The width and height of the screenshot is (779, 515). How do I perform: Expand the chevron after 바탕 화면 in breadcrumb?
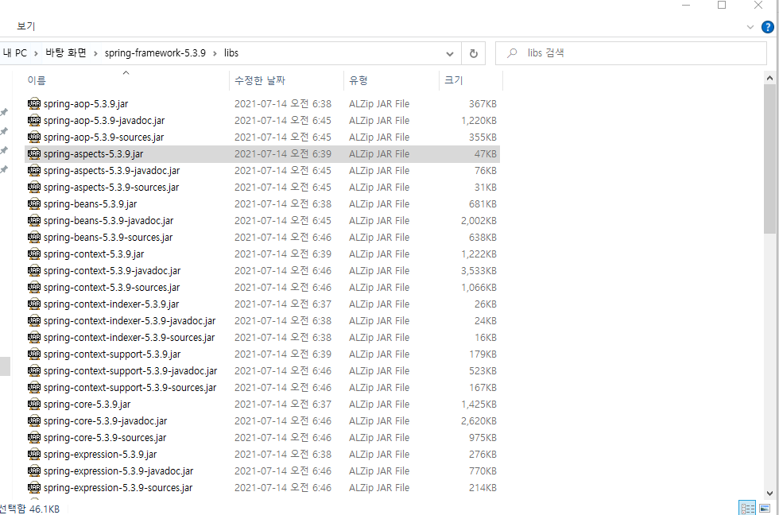95,53
